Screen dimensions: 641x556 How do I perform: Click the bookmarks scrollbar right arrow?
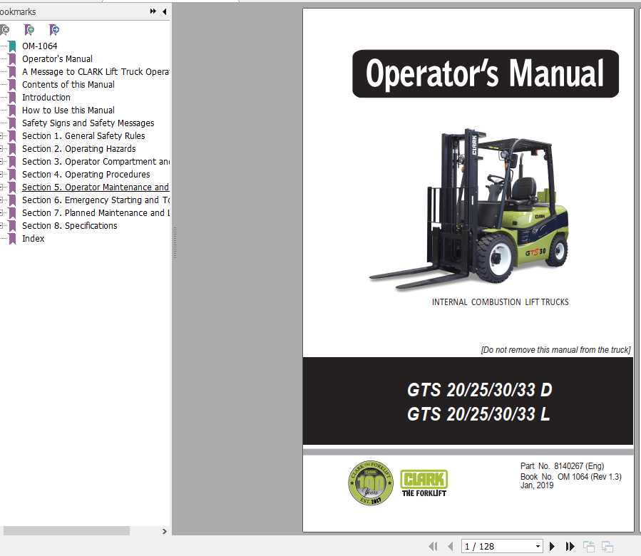click(164, 531)
